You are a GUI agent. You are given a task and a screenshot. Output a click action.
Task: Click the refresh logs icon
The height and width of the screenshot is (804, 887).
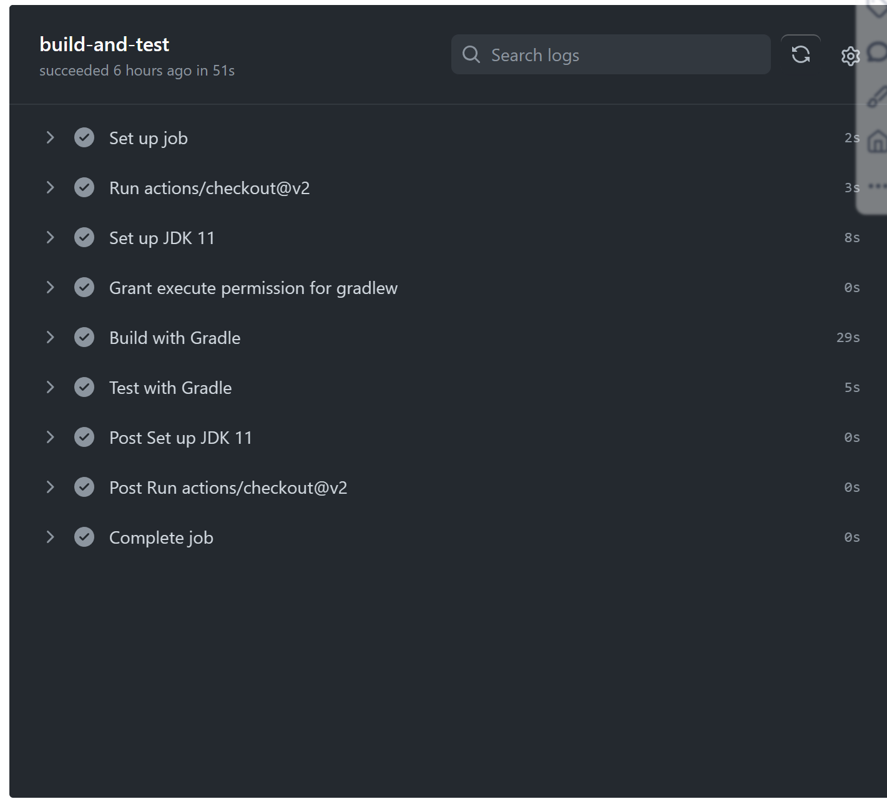coord(800,55)
